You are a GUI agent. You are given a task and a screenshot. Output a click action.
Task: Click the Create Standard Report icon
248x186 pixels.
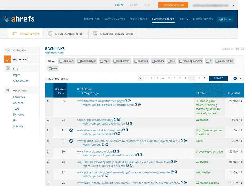[x=50, y=34]
